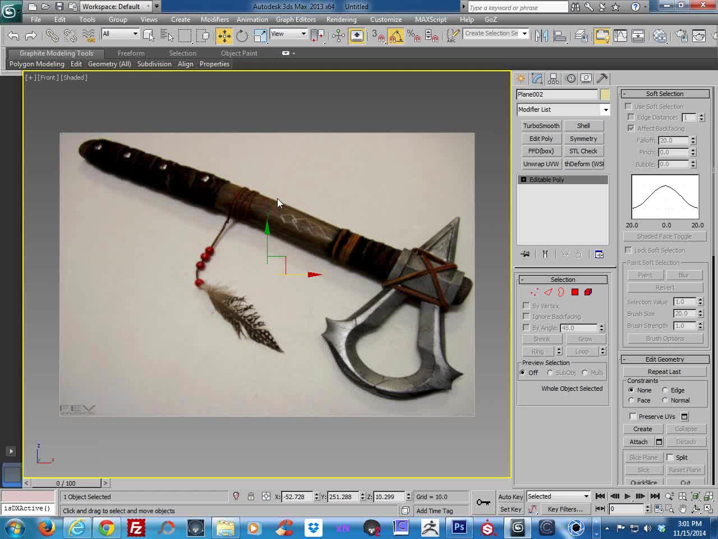Open the Utilities command panel tab
The height and width of the screenshot is (539, 718).
(x=602, y=79)
